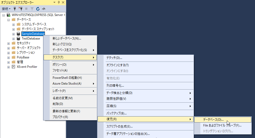This screenshot has height=138, width=255.
Task: Click the refresh icon in Object Explorer toolbar
Action: click(38, 9)
